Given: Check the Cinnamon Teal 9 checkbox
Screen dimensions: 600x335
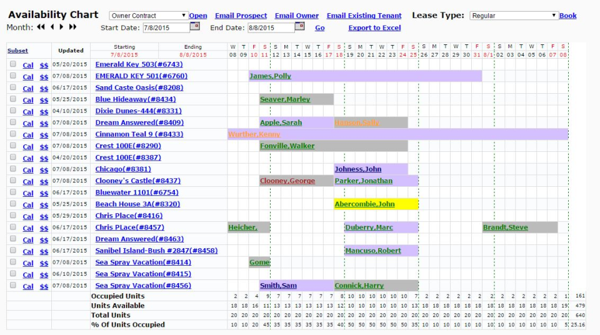Looking at the screenshot, I should pyautogui.click(x=13, y=134).
